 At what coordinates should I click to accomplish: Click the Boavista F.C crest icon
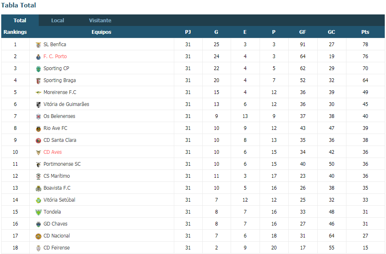pyautogui.click(x=38, y=188)
